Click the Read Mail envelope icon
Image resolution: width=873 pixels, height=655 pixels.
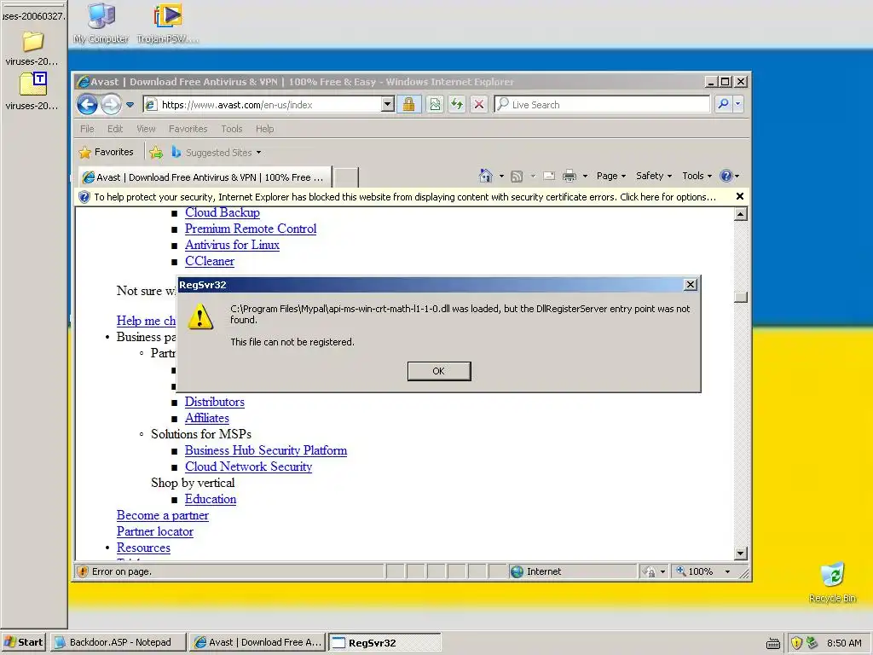pos(549,176)
